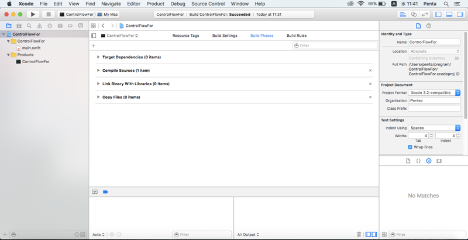Toggle Wrap lines checkbox
This screenshot has width=468, height=240.
click(x=410, y=147)
